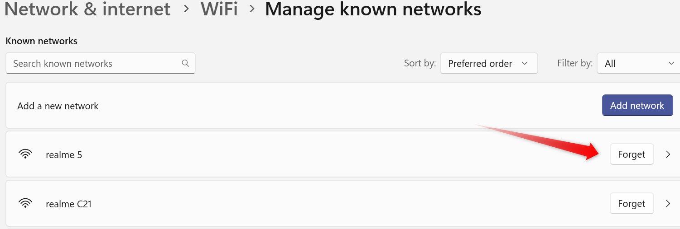Click the WiFi signal icon for realme C21
The height and width of the screenshot is (229, 680).
point(25,204)
